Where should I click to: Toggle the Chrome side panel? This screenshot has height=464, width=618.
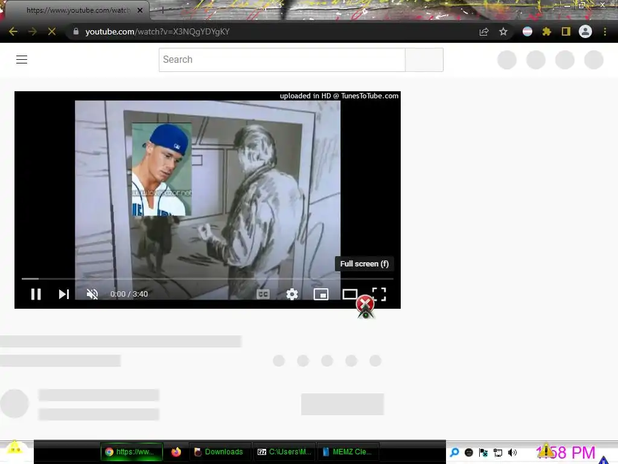(566, 31)
